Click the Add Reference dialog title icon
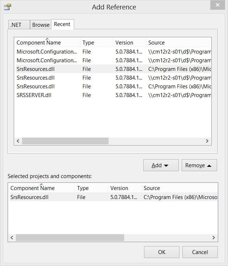The height and width of the screenshot is (266, 228). tap(8, 7)
